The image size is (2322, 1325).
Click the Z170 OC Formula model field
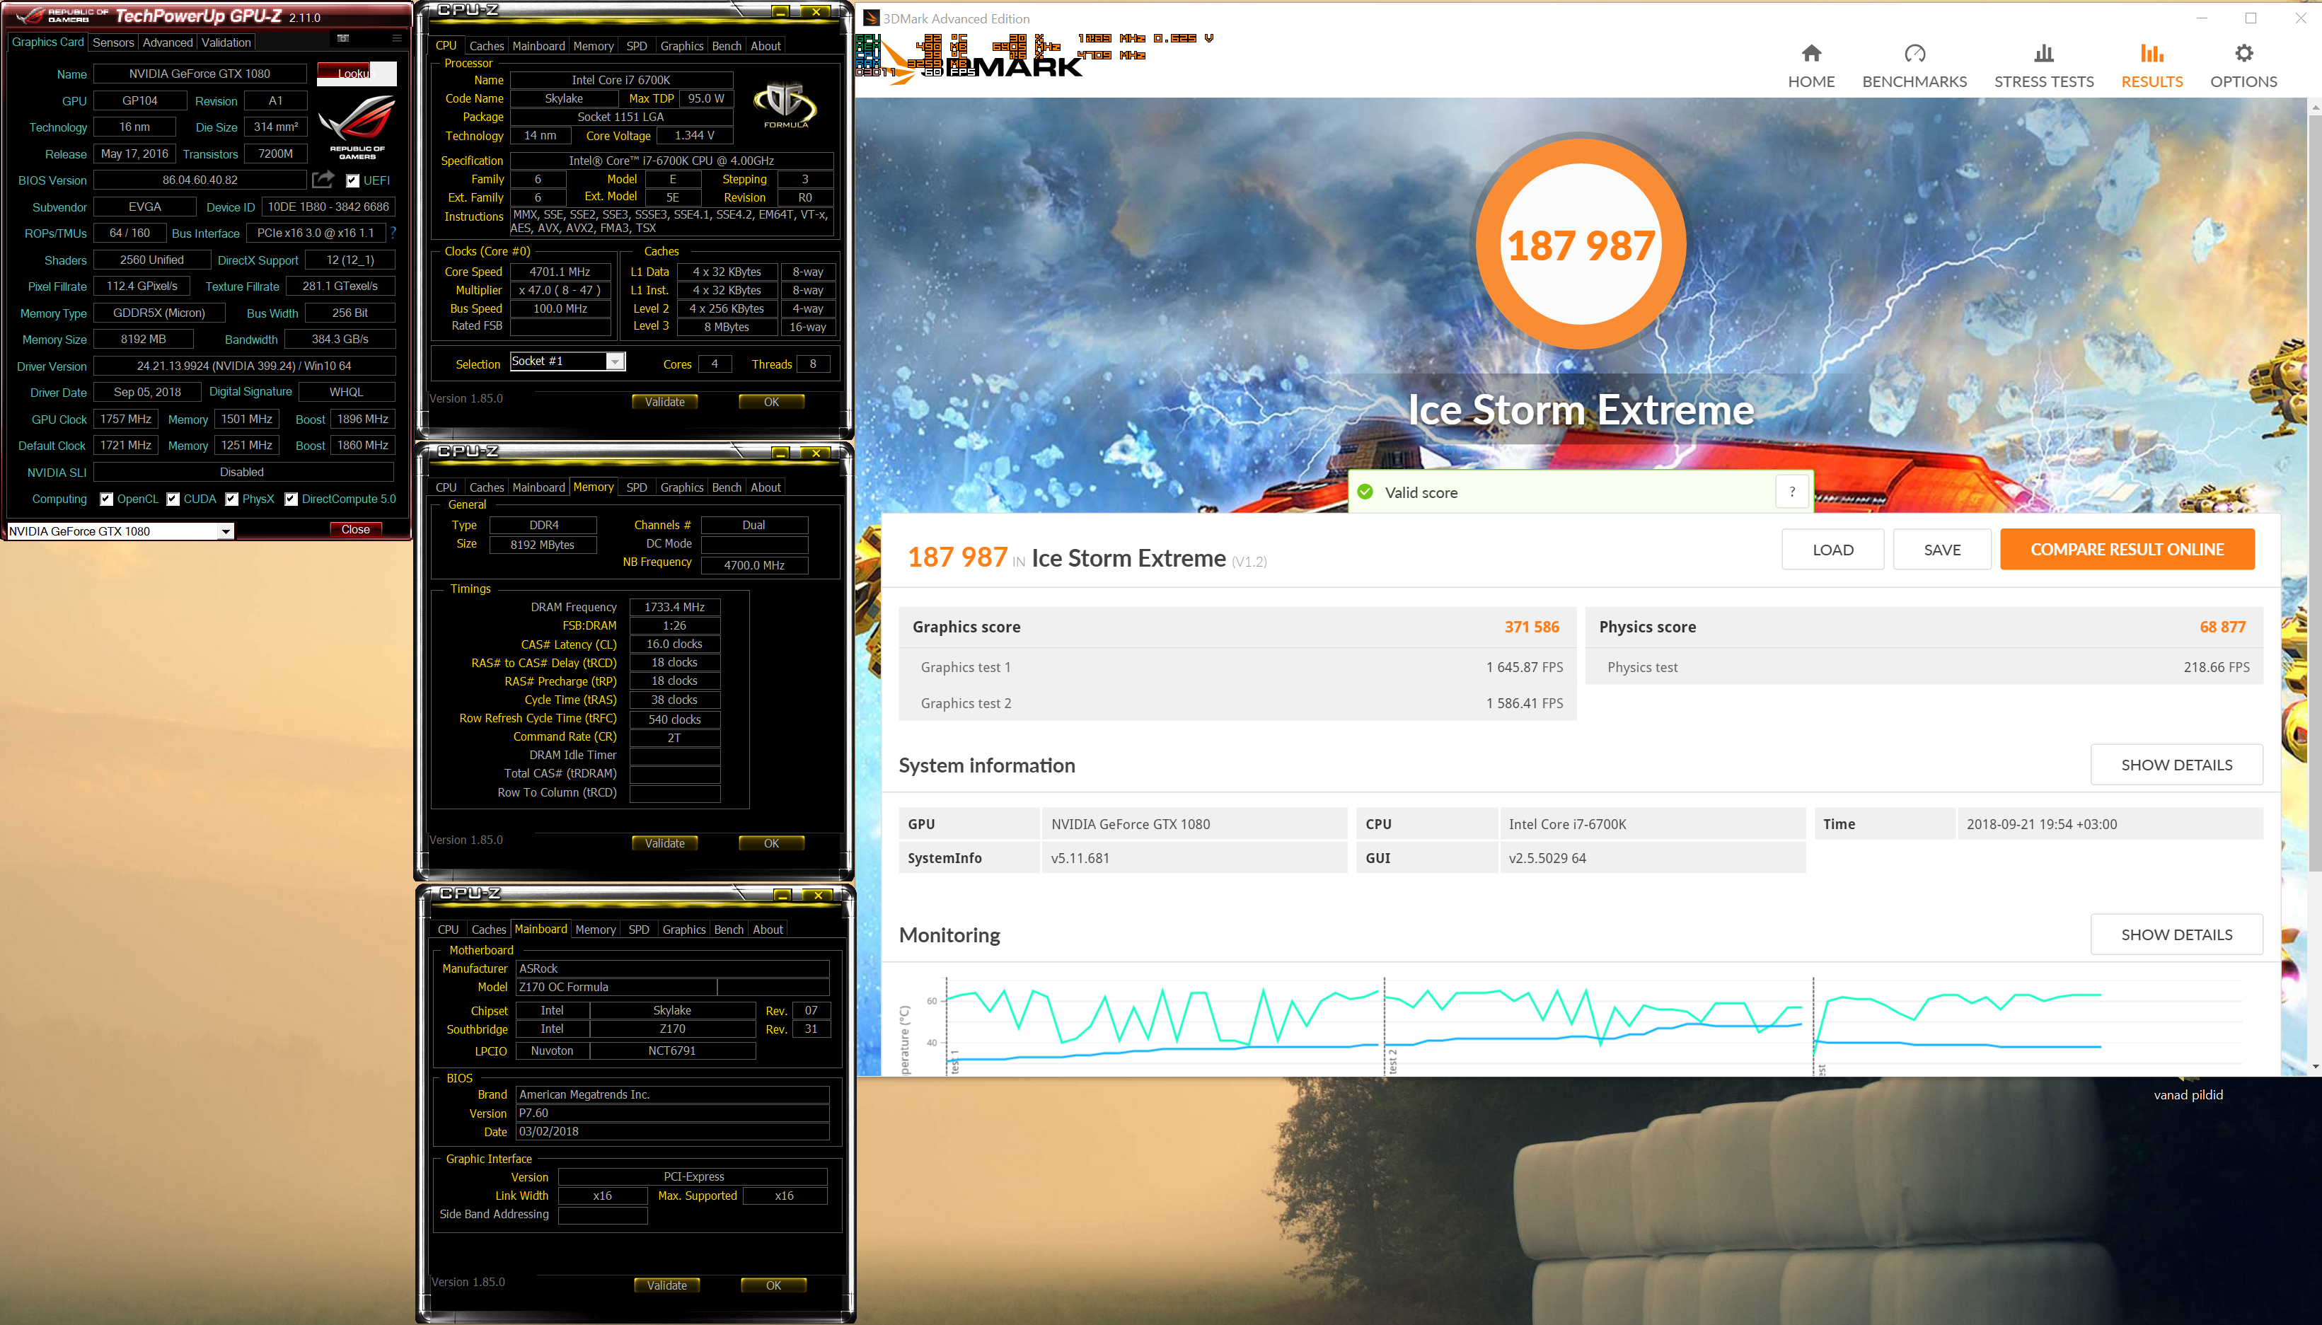[616, 988]
